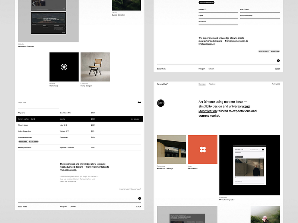Click the LakeHill IO client name
298x223 pixels.
[63, 125]
